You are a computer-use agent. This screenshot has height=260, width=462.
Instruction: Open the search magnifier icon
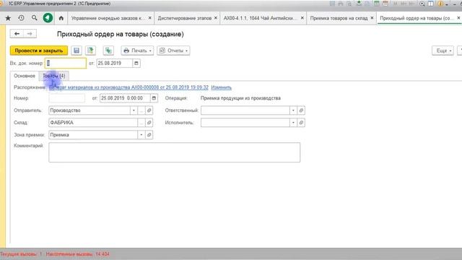[35, 18]
